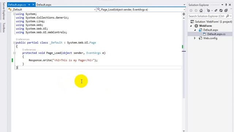The width and height of the screenshot is (234, 132).
Task: Click Sync with Active Document icon
Action: (216, 11)
